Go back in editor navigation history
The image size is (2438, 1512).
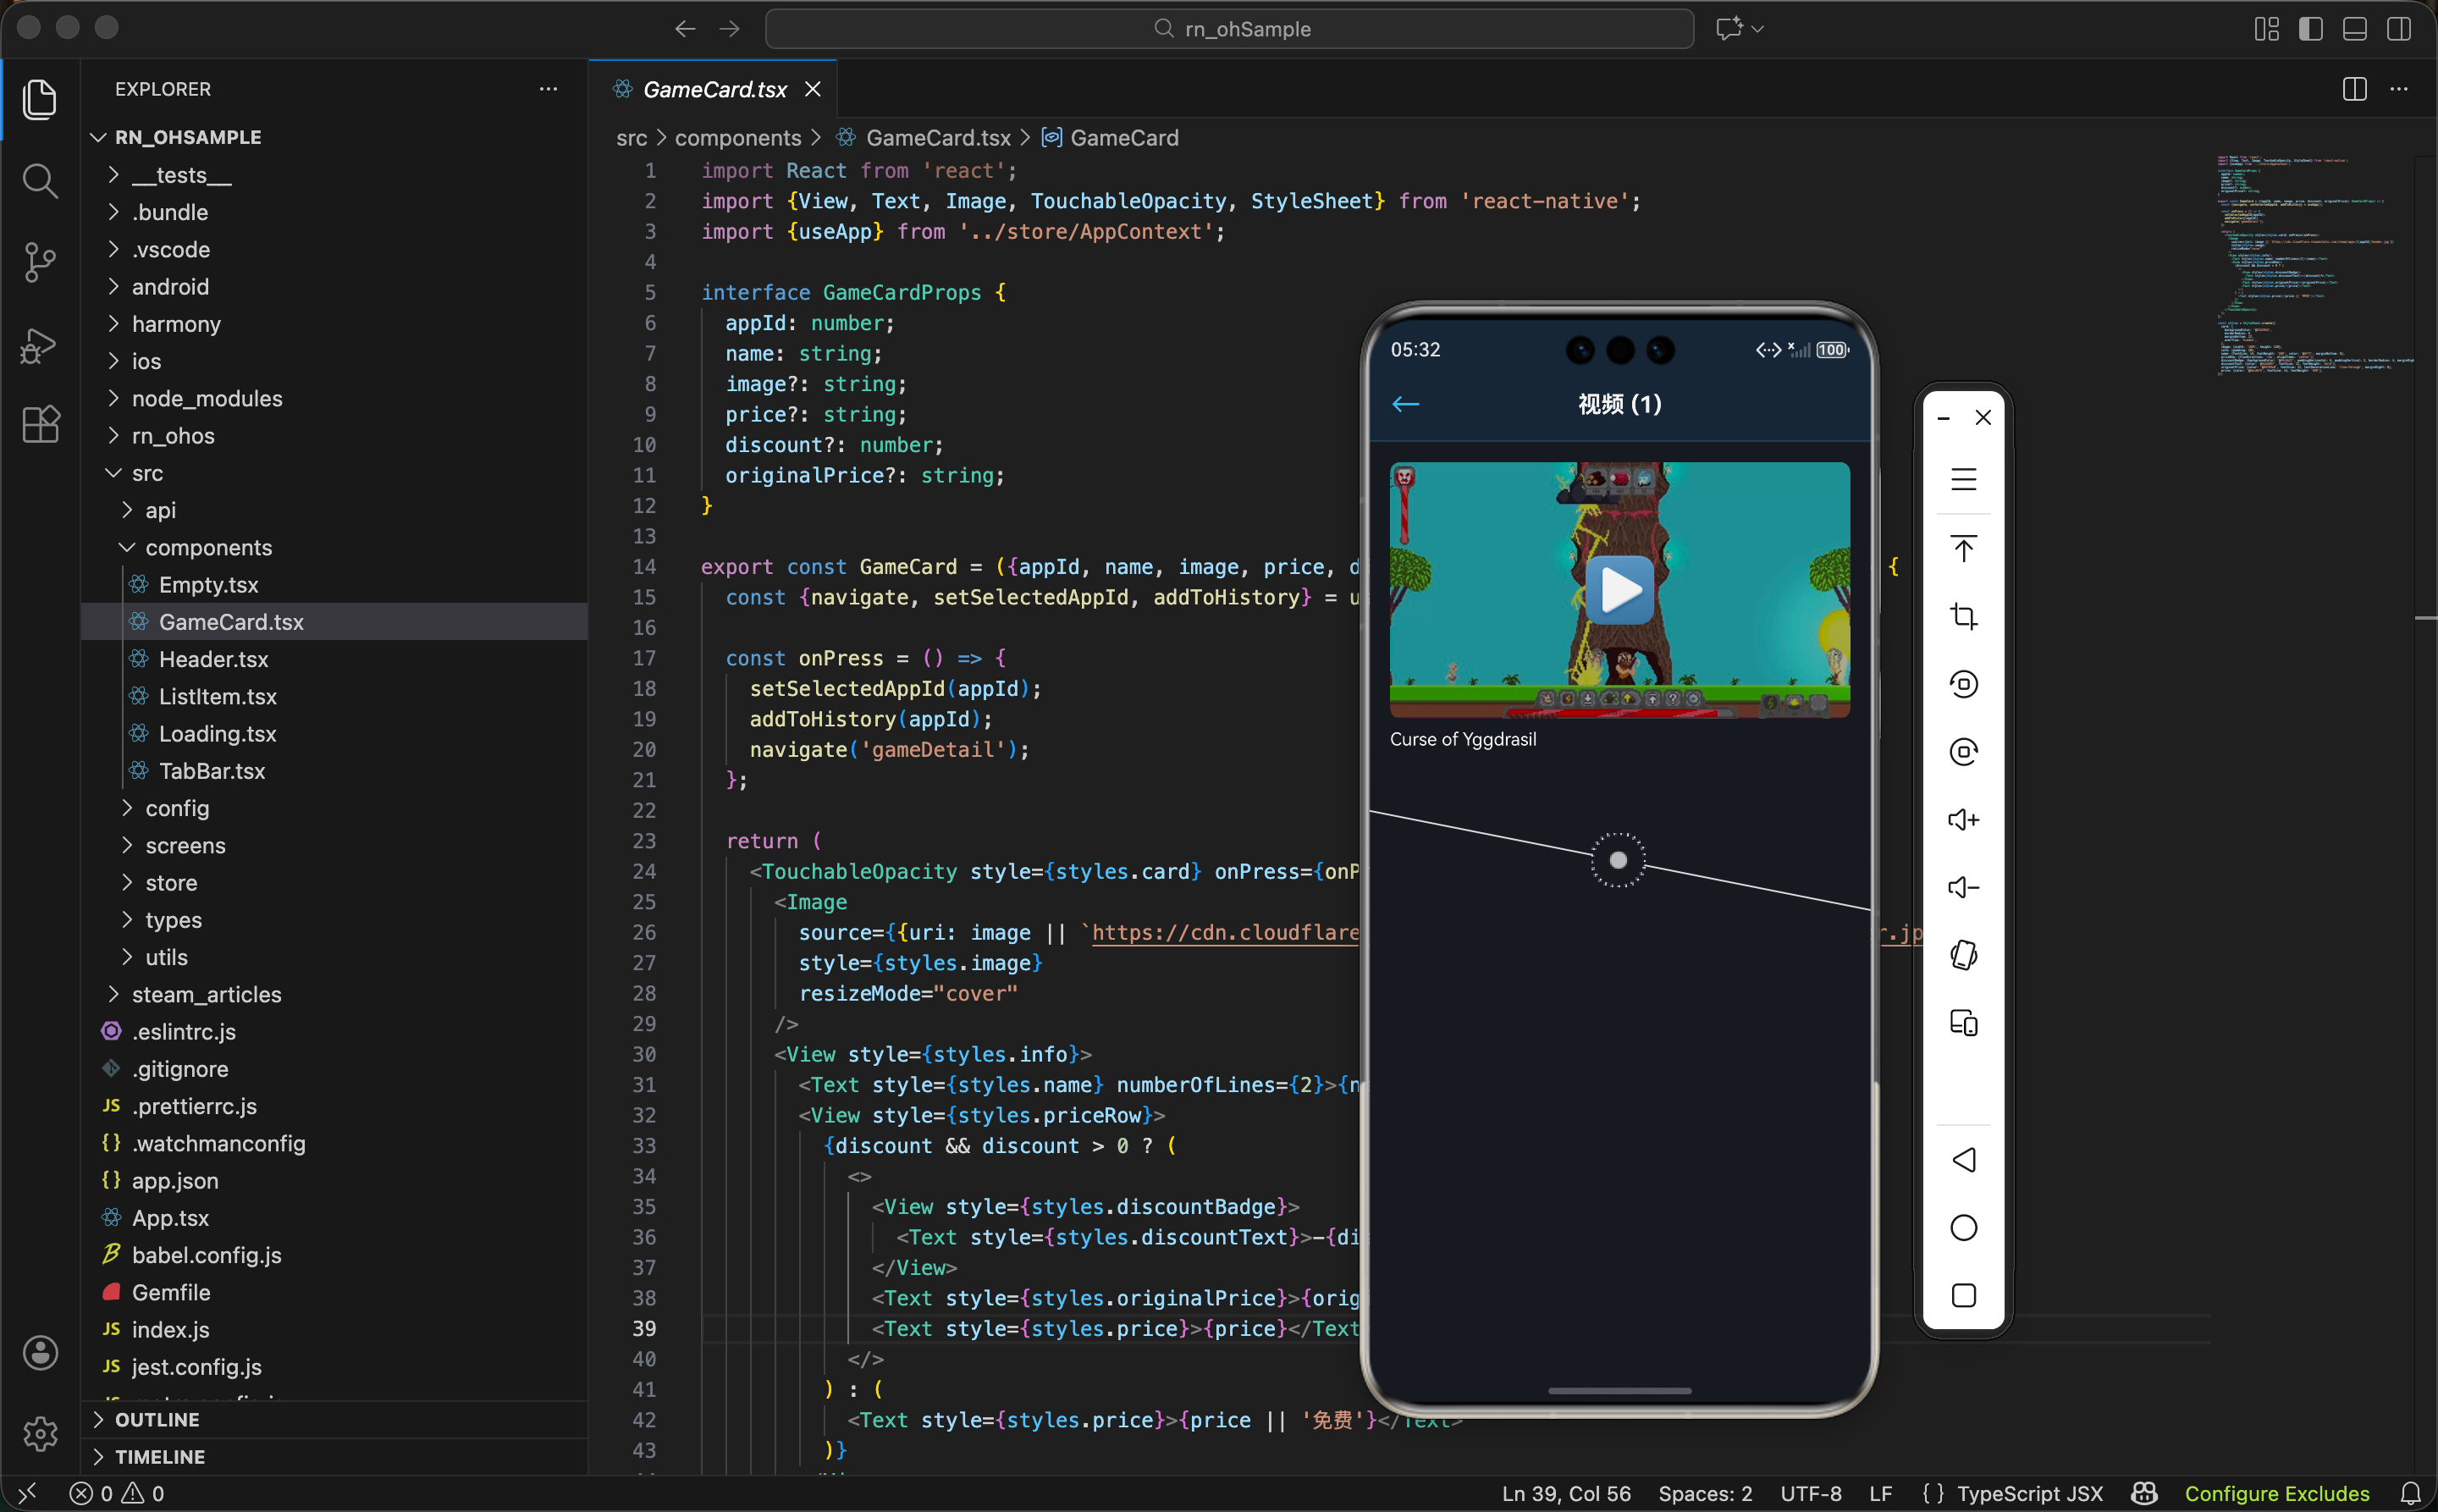[x=685, y=29]
